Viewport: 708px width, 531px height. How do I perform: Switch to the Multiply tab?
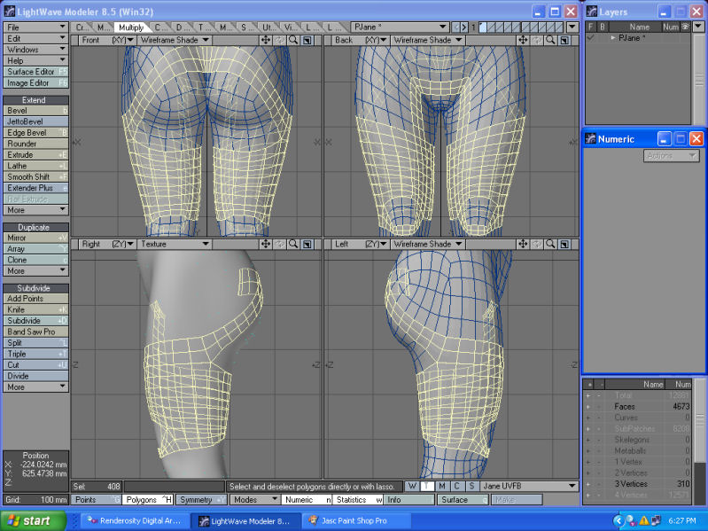pos(131,27)
